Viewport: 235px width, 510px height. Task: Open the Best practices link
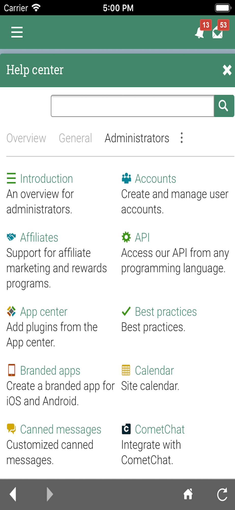tap(166, 312)
